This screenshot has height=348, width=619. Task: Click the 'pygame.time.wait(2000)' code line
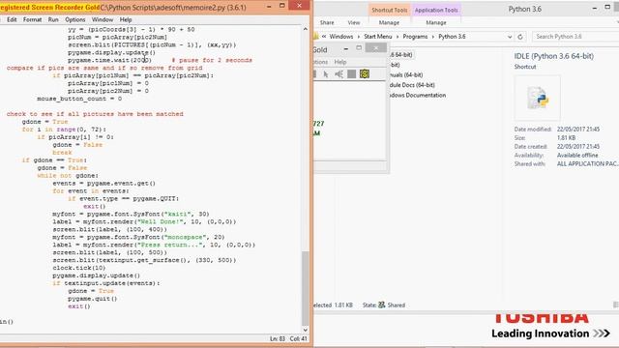click(109, 60)
